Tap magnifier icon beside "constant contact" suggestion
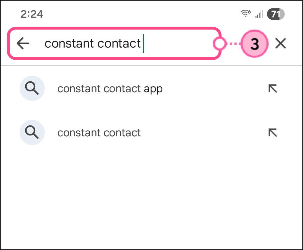This screenshot has height=250, width=303. point(32,133)
